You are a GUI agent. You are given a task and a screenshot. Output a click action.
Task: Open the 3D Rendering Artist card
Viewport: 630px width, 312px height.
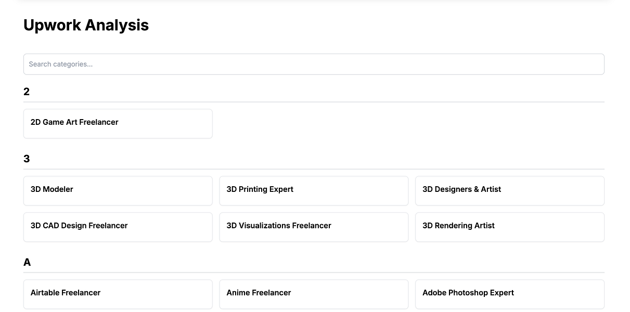point(509,227)
